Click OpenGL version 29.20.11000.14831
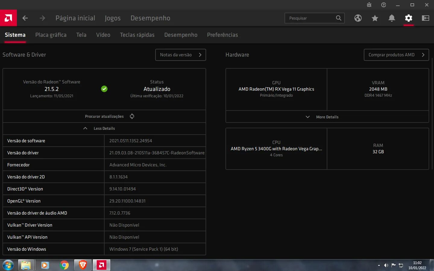This screenshot has width=434, height=271. 127,201
